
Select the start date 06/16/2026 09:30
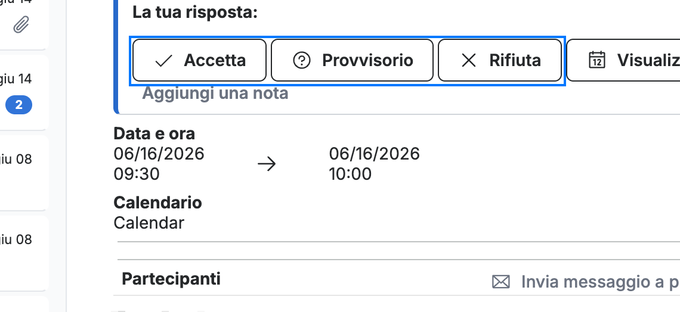click(x=159, y=164)
